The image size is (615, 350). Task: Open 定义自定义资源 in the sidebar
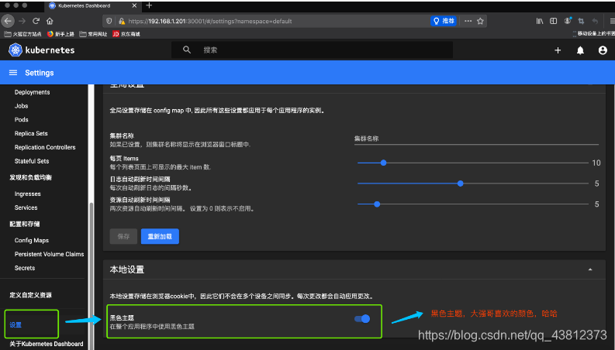30,295
